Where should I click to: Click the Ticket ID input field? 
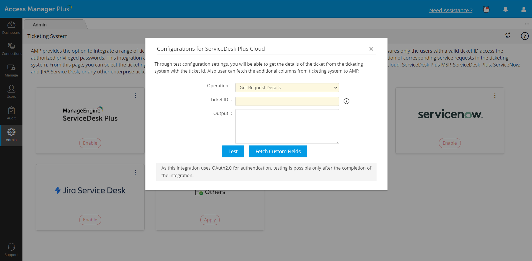click(287, 101)
